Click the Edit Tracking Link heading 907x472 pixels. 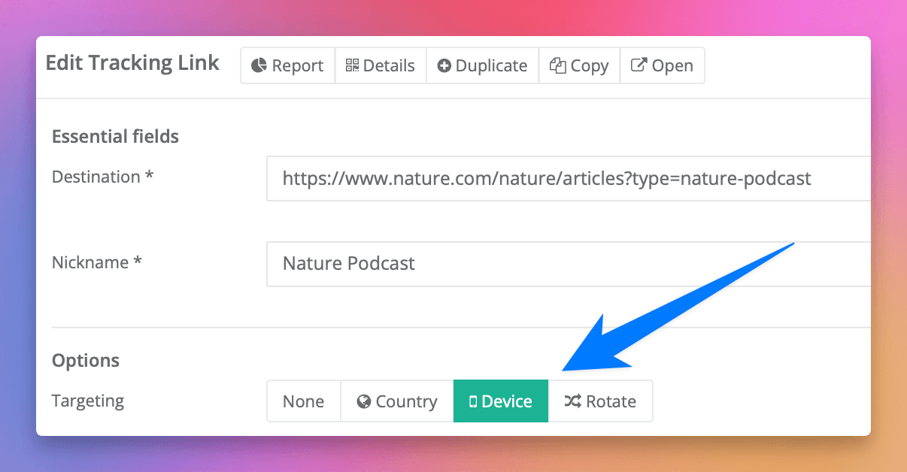132,63
